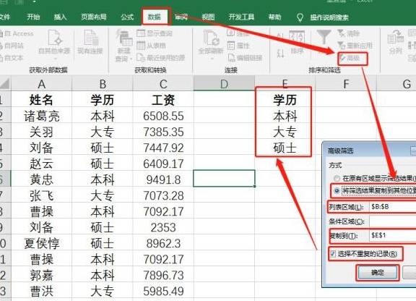Click cell 赵云
The height and width of the screenshot is (301, 416).
point(41,164)
